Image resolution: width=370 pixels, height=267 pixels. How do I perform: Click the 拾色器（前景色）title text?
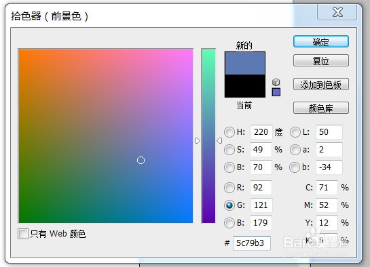point(50,16)
